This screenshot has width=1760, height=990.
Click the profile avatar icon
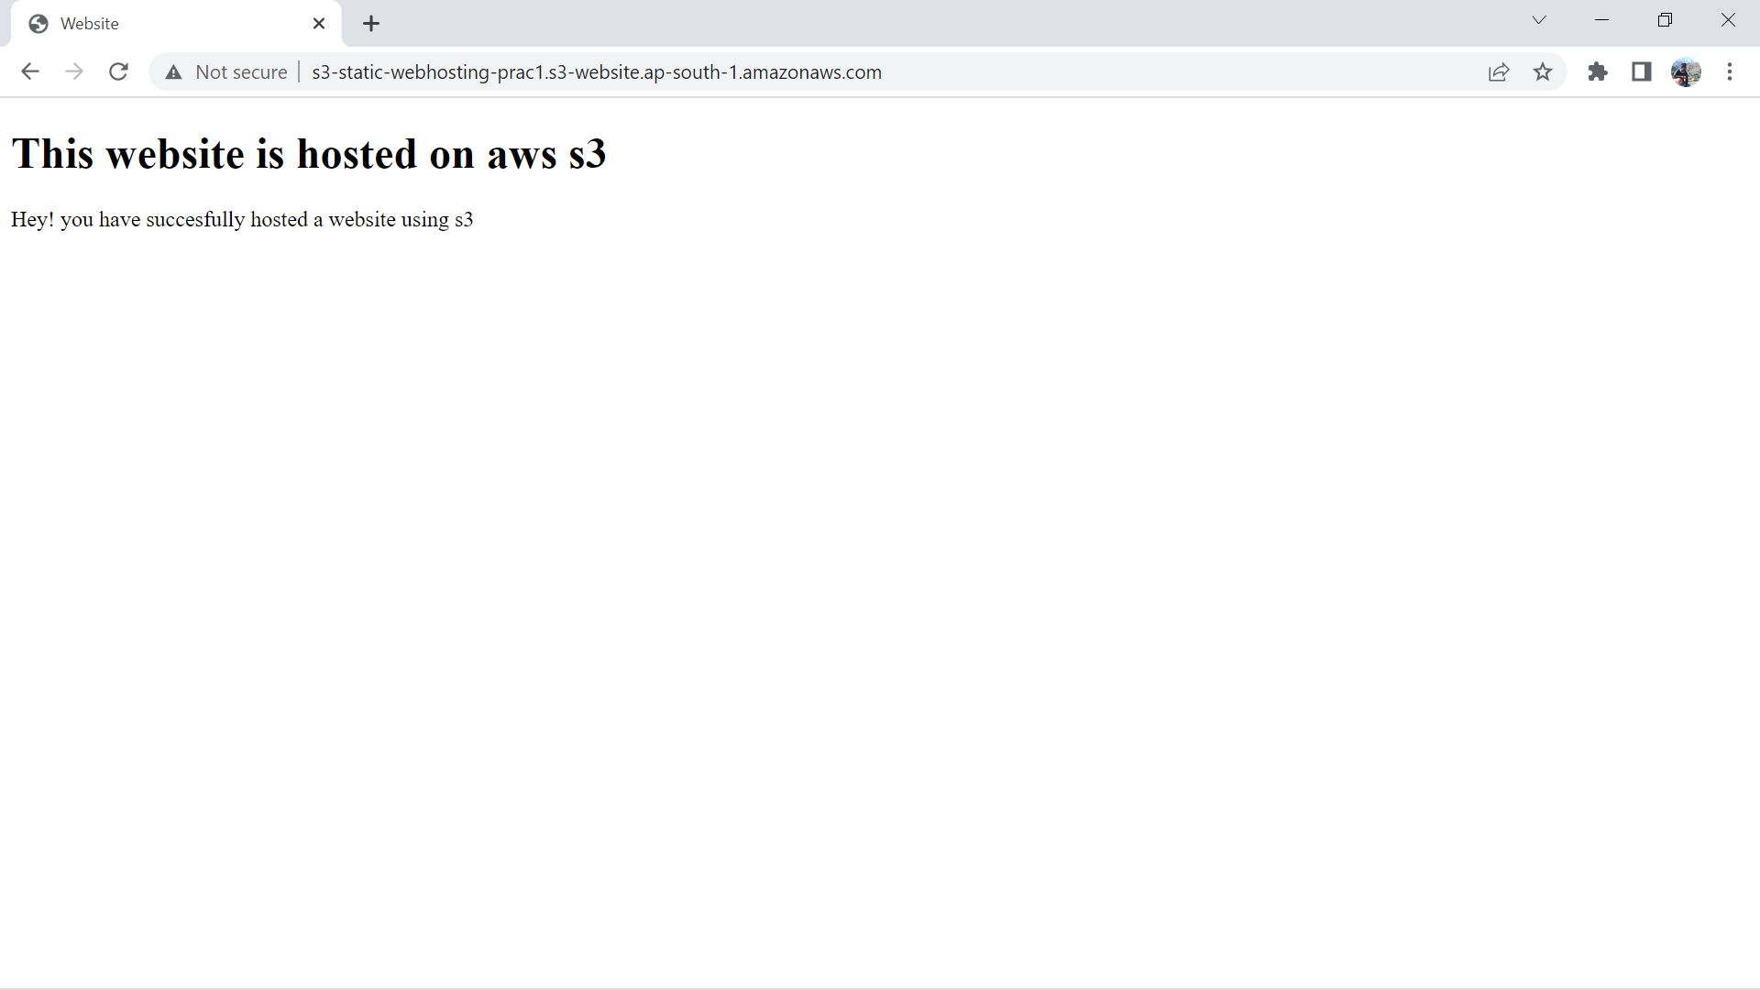(1687, 71)
